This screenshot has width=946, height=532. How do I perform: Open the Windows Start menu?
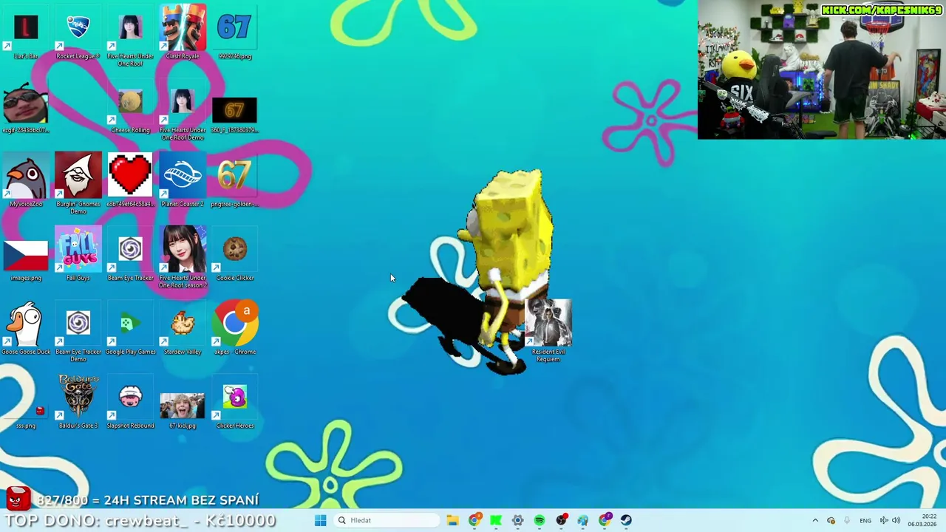click(320, 520)
